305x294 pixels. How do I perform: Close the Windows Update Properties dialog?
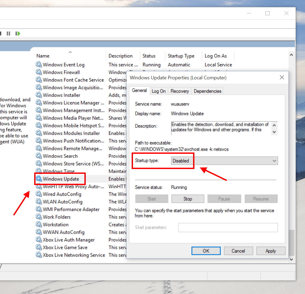pos(282,77)
